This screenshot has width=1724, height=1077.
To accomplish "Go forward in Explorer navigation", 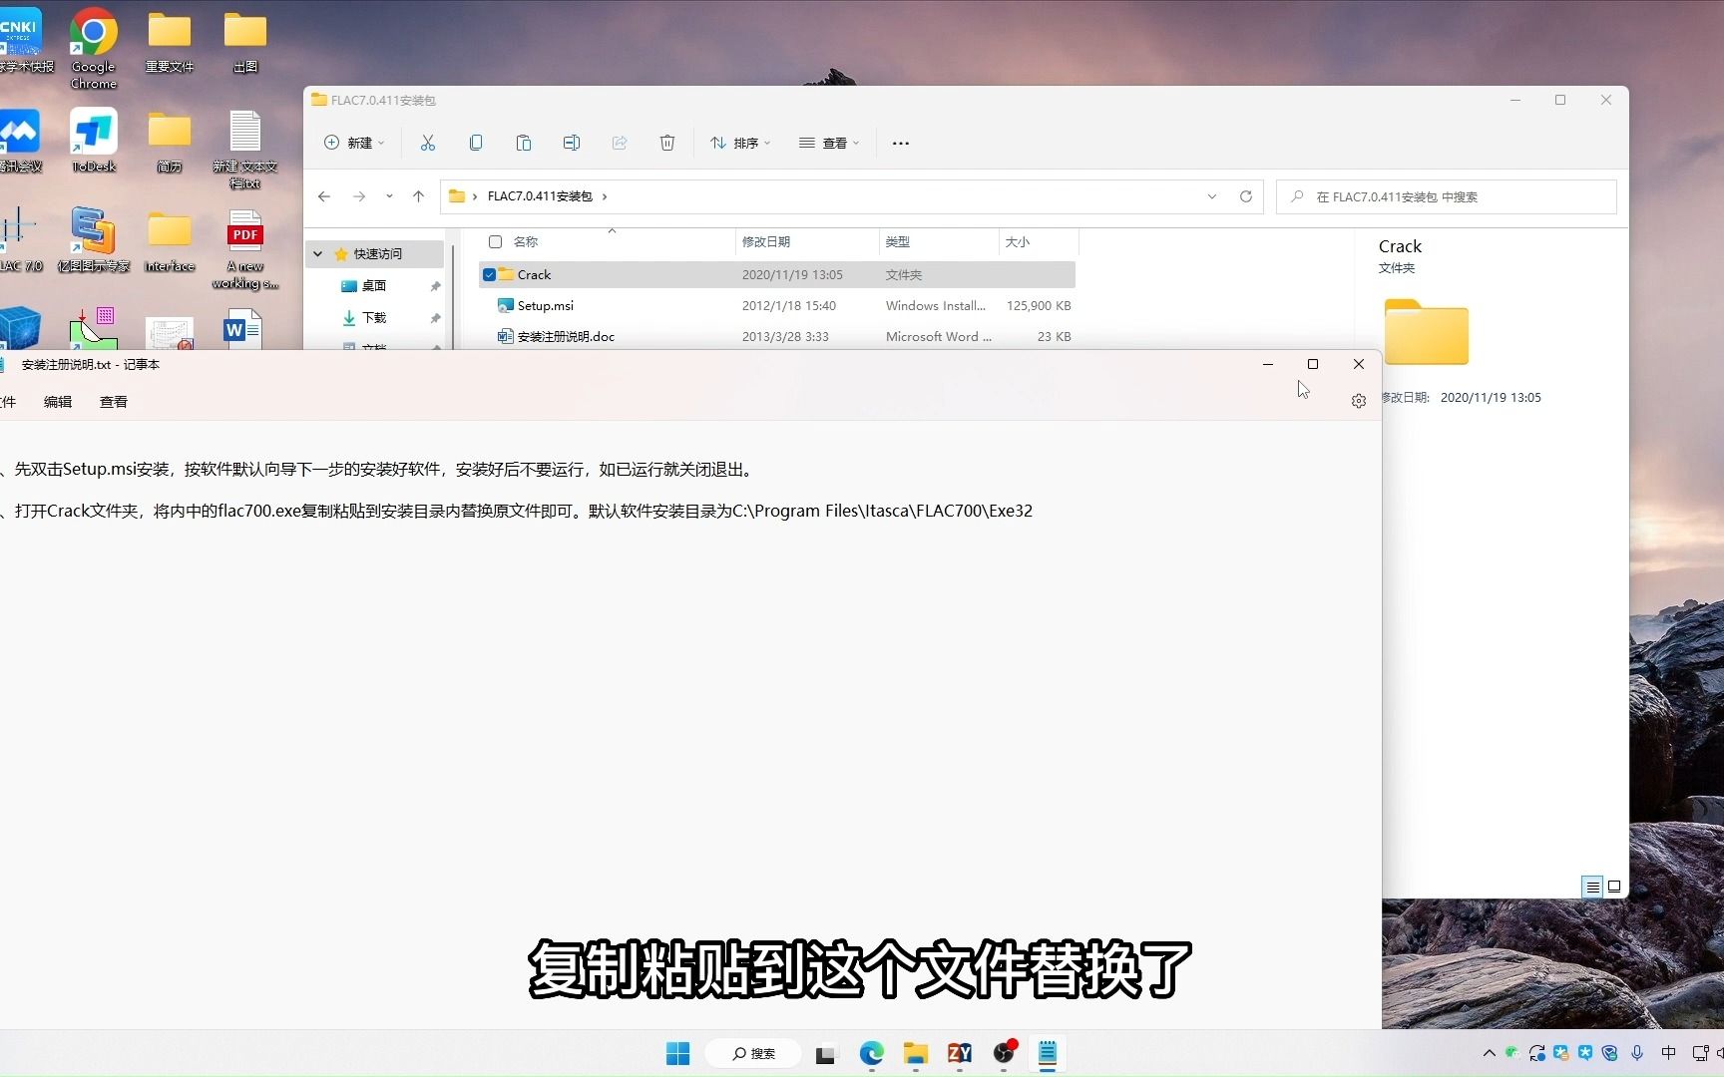I will [359, 196].
